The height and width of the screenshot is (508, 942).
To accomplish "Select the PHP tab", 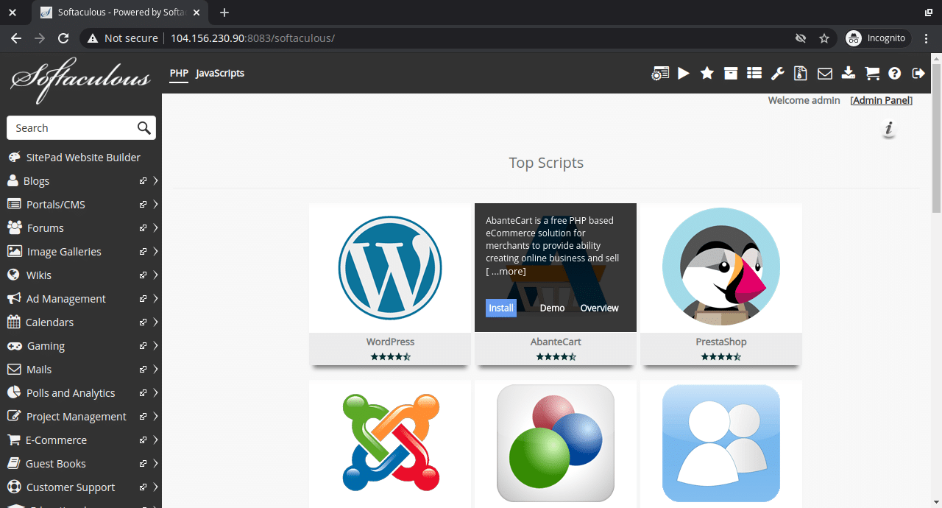I will [x=179, y=73].
